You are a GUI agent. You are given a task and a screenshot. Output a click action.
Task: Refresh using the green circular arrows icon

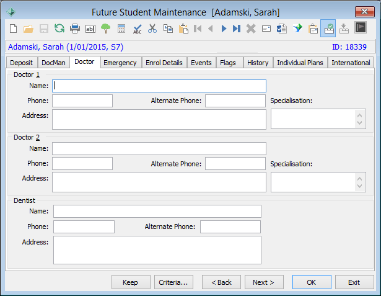[59, 29]
